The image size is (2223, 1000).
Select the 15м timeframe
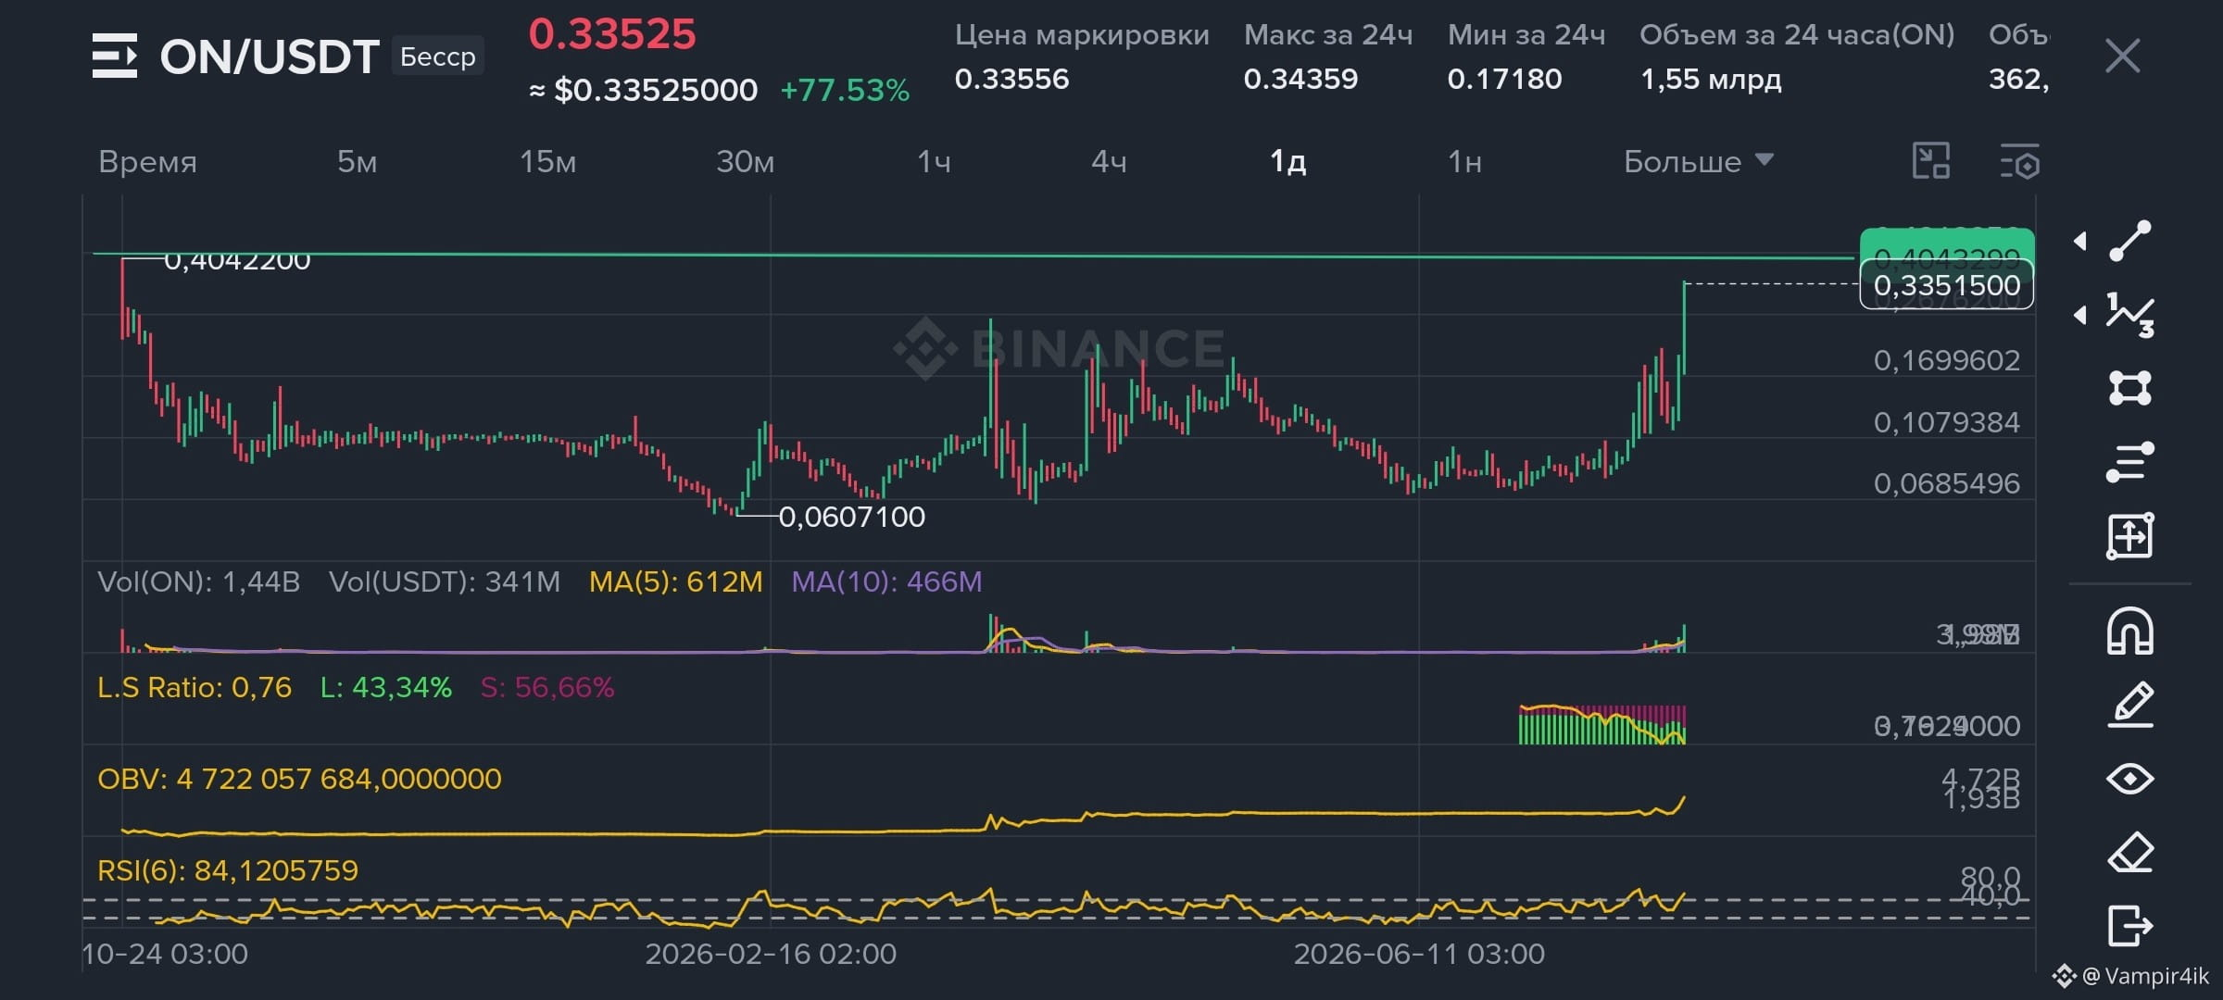click(x=547, y=162)
